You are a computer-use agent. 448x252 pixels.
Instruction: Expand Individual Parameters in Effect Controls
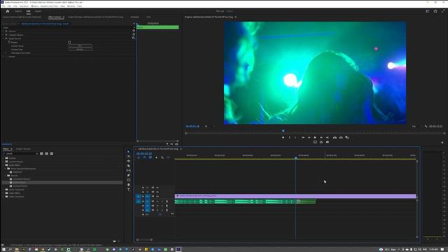pos(6,53)
